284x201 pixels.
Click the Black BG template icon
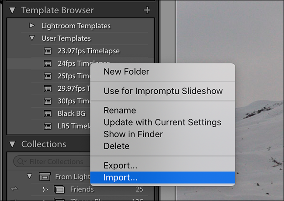(48, 114)
